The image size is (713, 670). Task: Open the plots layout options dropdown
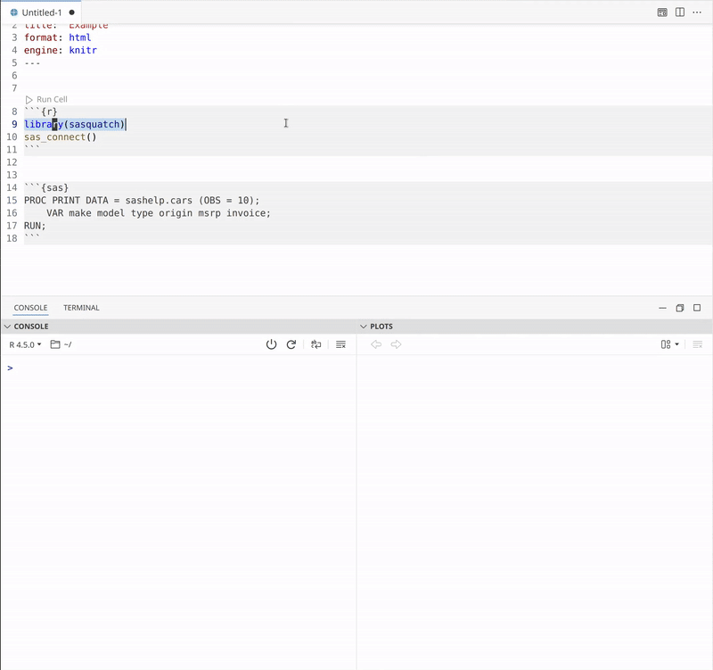(x=669, y=344)
